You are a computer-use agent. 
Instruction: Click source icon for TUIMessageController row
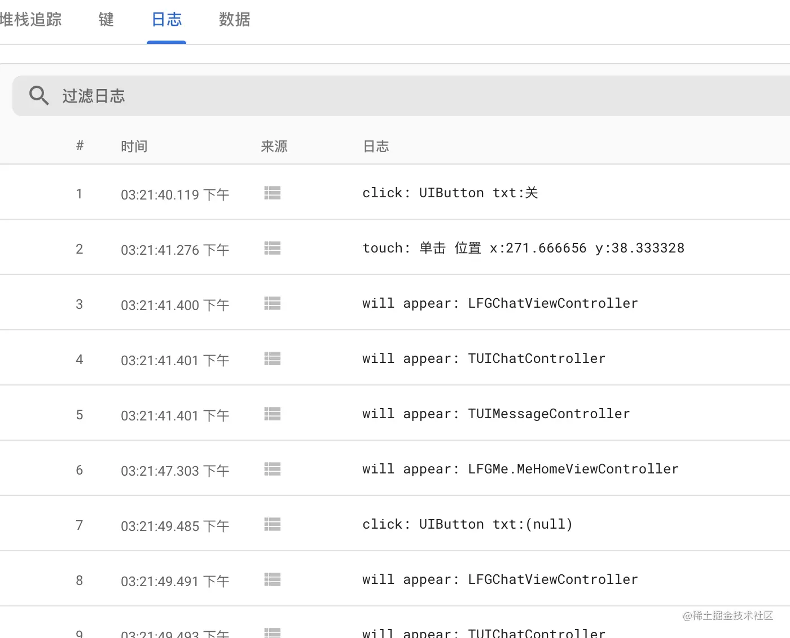[x=273, y=414]
